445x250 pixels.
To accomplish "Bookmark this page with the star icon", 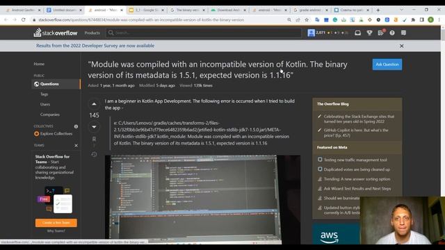I will pos(307,20).
